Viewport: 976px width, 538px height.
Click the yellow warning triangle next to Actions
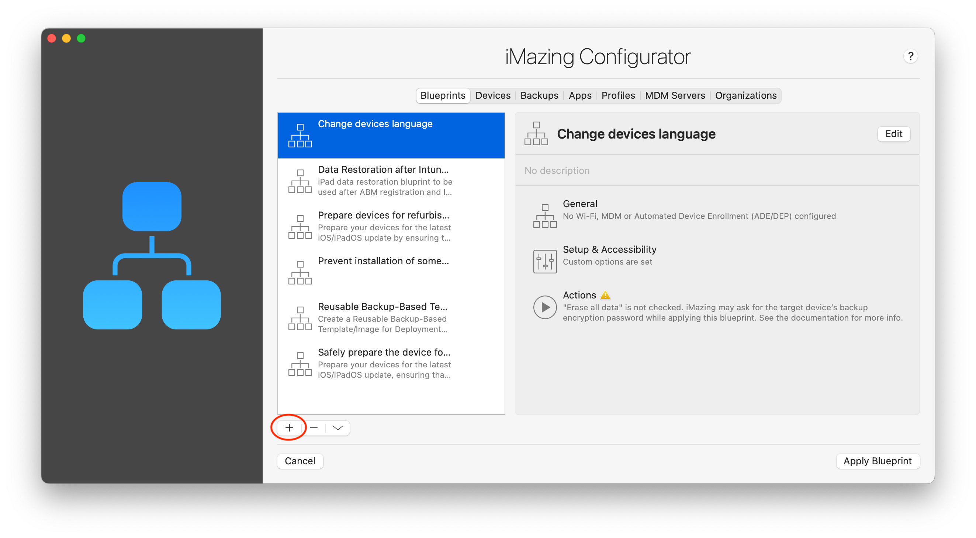(605, 294)
